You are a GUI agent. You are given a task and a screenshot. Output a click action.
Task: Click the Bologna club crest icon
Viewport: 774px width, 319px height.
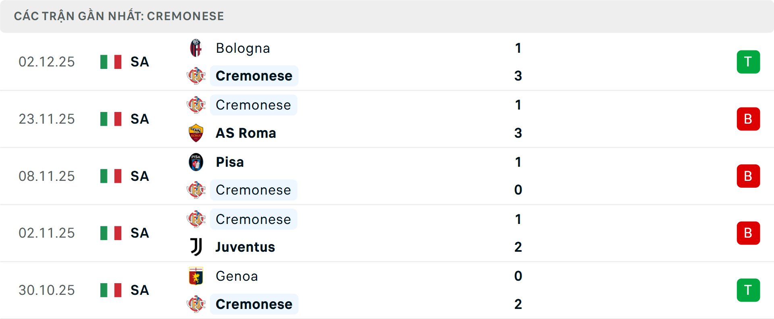click(x=196, y=48)
